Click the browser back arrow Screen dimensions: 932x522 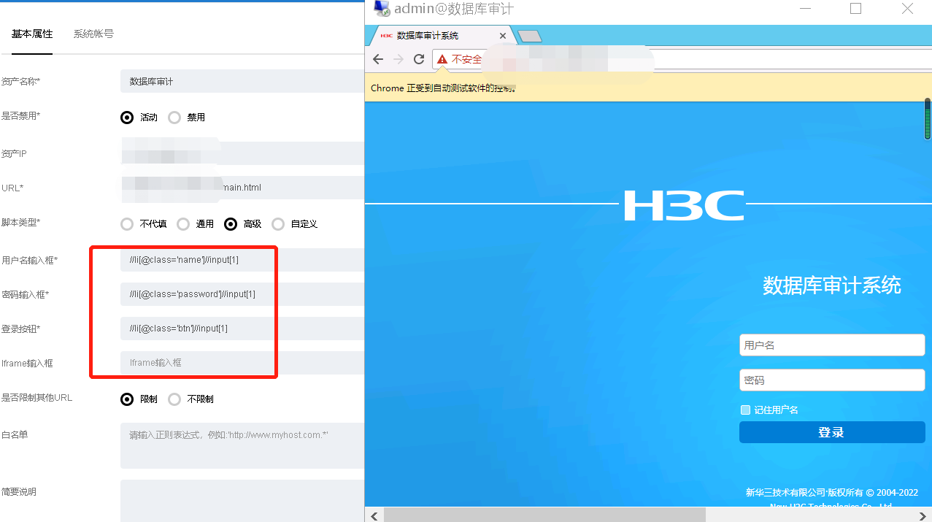point(377,59)
